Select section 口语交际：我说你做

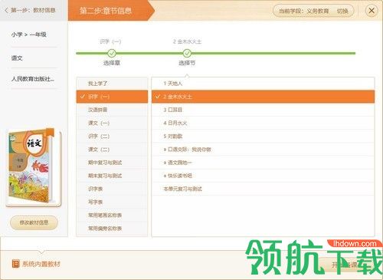[263, 150]
